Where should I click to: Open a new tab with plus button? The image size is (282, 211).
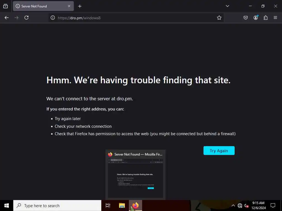click(x=80, y=6)
